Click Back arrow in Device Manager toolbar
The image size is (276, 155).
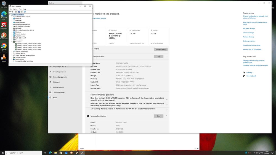tap(10, 12)
